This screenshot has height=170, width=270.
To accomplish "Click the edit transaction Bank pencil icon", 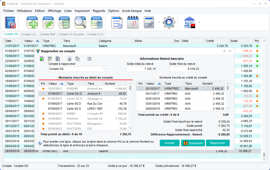I will [x=48, y=22].
